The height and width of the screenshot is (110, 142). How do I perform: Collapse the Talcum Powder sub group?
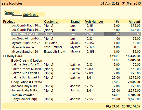click(9, 95)
